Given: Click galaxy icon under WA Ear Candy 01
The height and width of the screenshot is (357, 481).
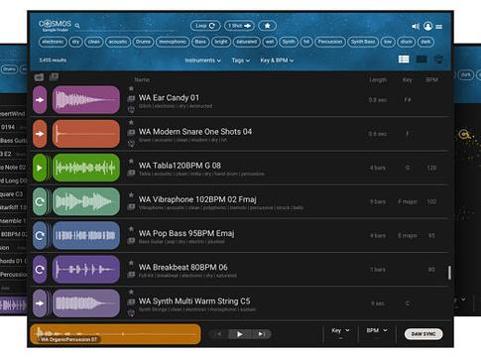Looking at the screenshot, I should pos(131,109).
